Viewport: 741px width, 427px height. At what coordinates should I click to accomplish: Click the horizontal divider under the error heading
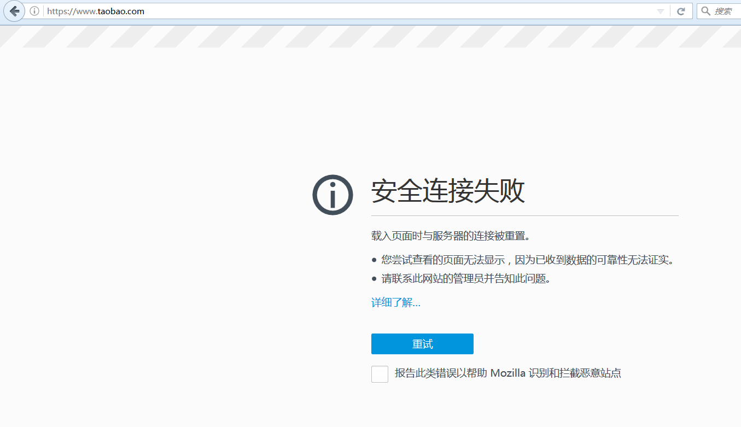click(x=524, y=215)
